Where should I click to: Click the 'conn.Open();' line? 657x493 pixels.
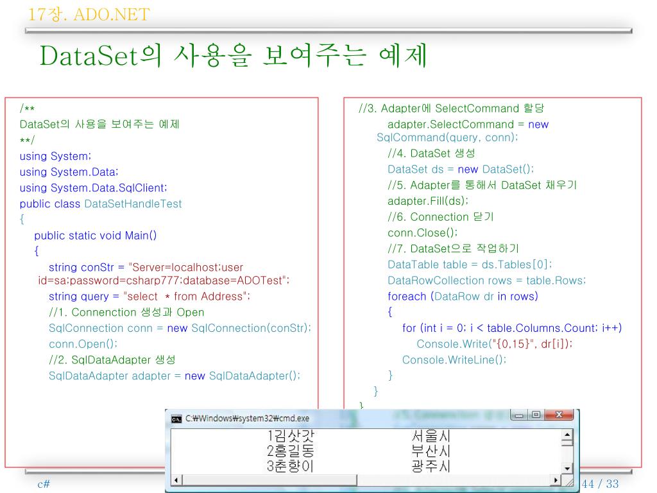[x=83, y=344]
